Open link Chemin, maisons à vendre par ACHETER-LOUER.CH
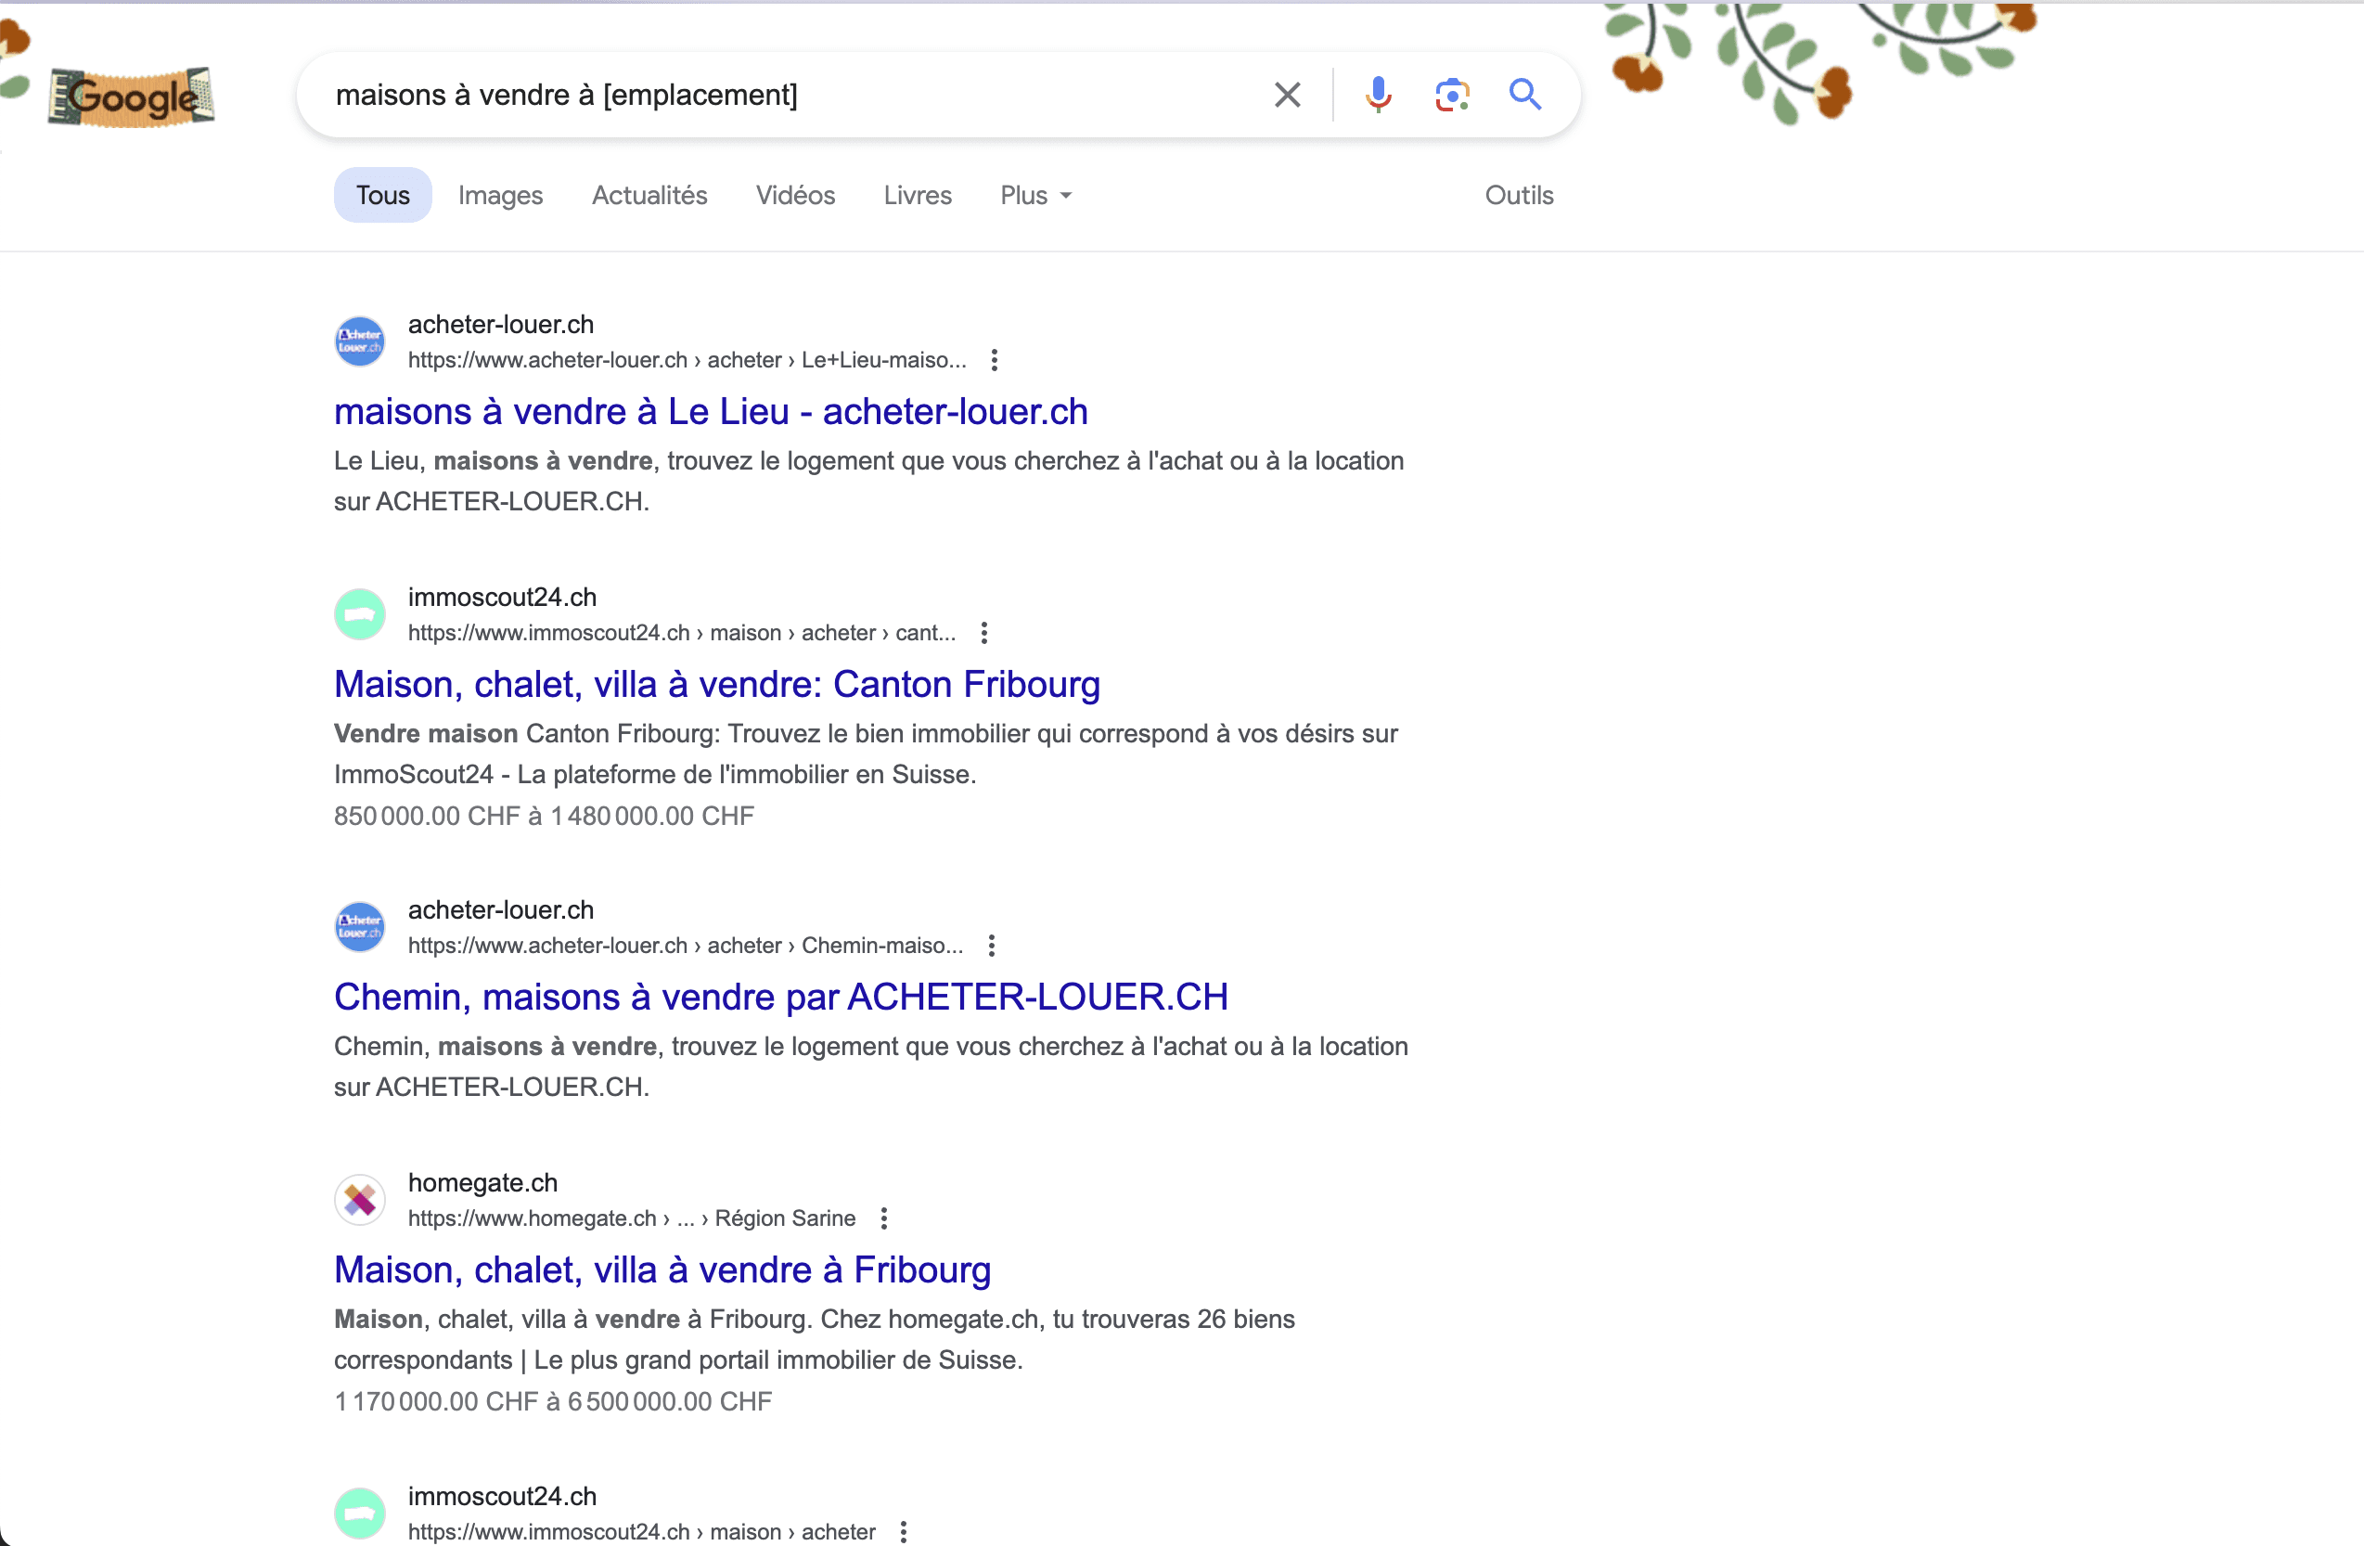The height and width of the screenshot is (1546, 2364). click(x=780, y=997)
